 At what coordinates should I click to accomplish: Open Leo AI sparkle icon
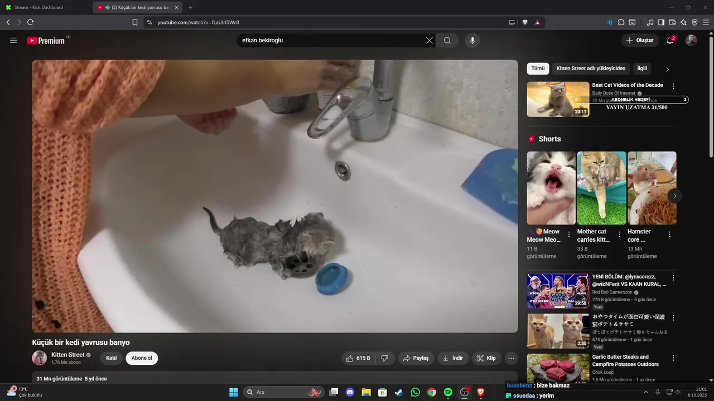[683, 22]
